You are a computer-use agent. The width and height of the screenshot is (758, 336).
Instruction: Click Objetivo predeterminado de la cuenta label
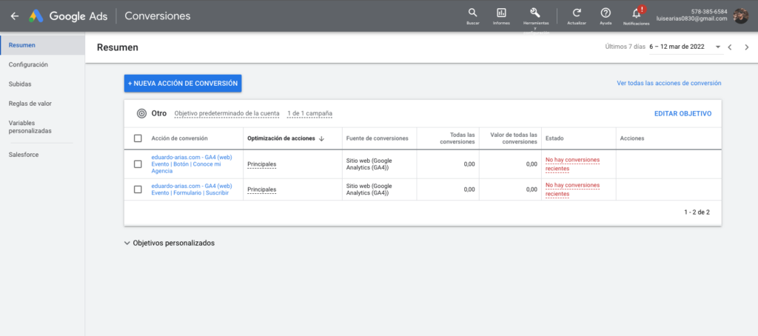point(227,114)
